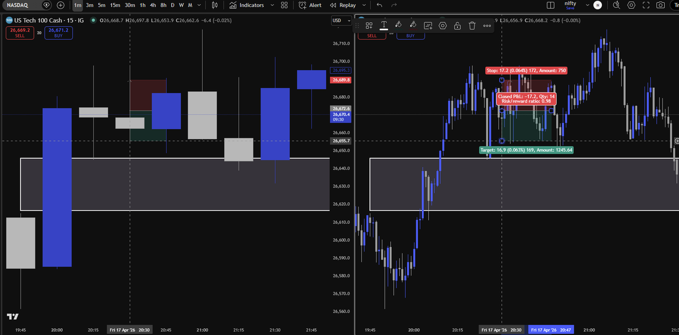
Task: Take a chart snapshot with camera icon
Action: click(x=660, y=5)
